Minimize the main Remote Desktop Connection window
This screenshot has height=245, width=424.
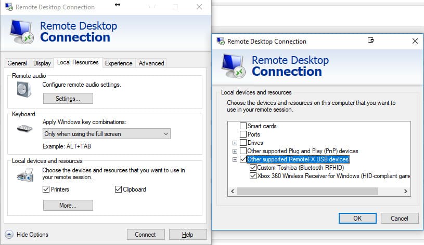pos(152,7)
